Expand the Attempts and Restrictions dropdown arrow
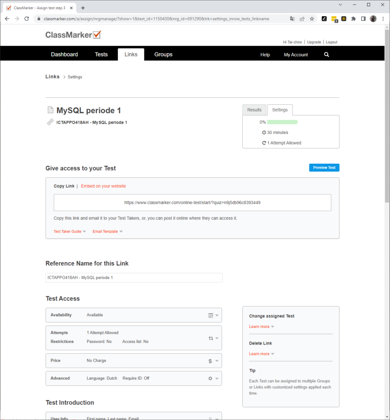This screenshot has width=390, height=420. tap(217, 338)
